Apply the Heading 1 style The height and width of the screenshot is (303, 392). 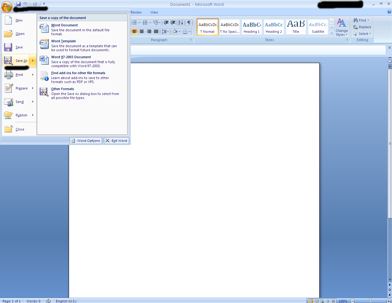point(252,27)
